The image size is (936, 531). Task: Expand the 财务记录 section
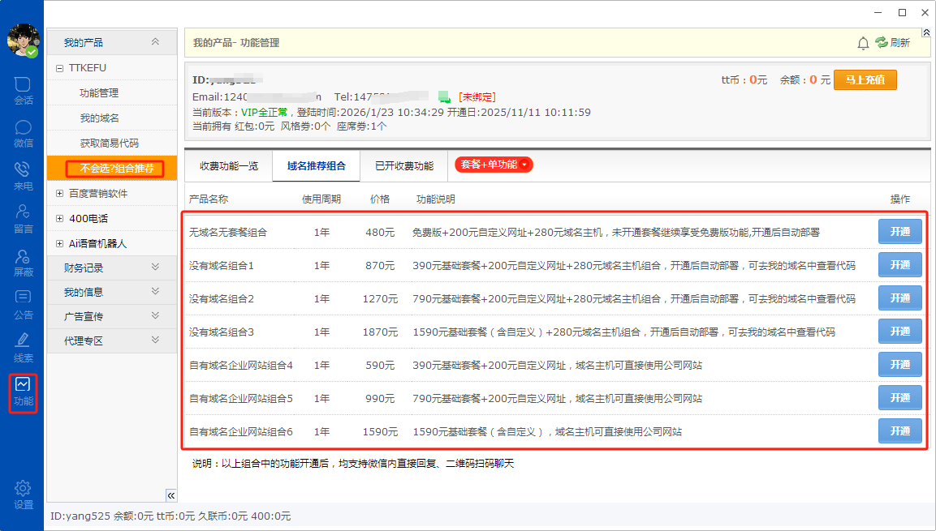[111, 268]
